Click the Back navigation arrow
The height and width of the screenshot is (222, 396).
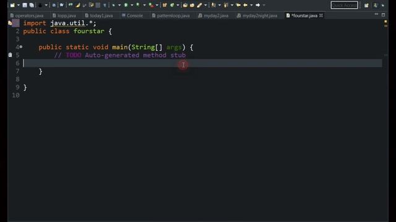click(245, 5)
